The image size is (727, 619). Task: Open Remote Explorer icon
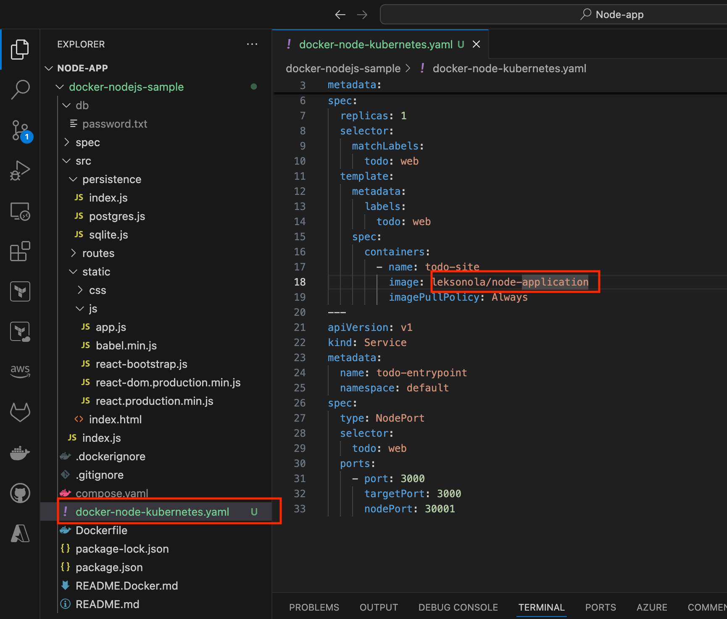tap(20, 211)
